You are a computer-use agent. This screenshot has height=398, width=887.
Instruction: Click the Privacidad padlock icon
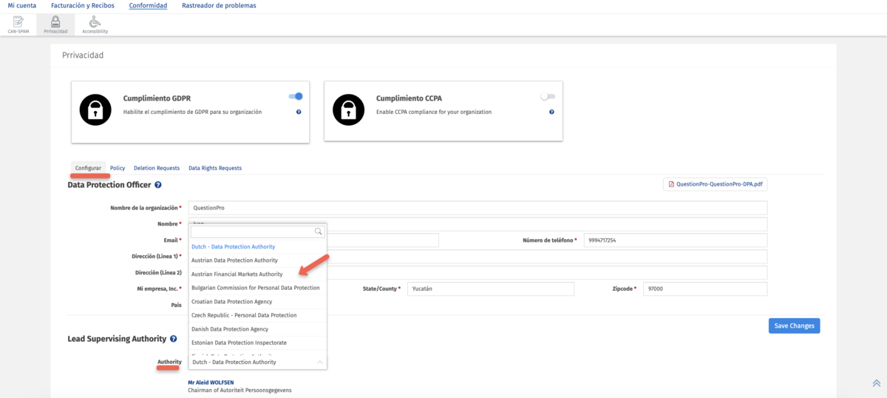pos(55,22)
